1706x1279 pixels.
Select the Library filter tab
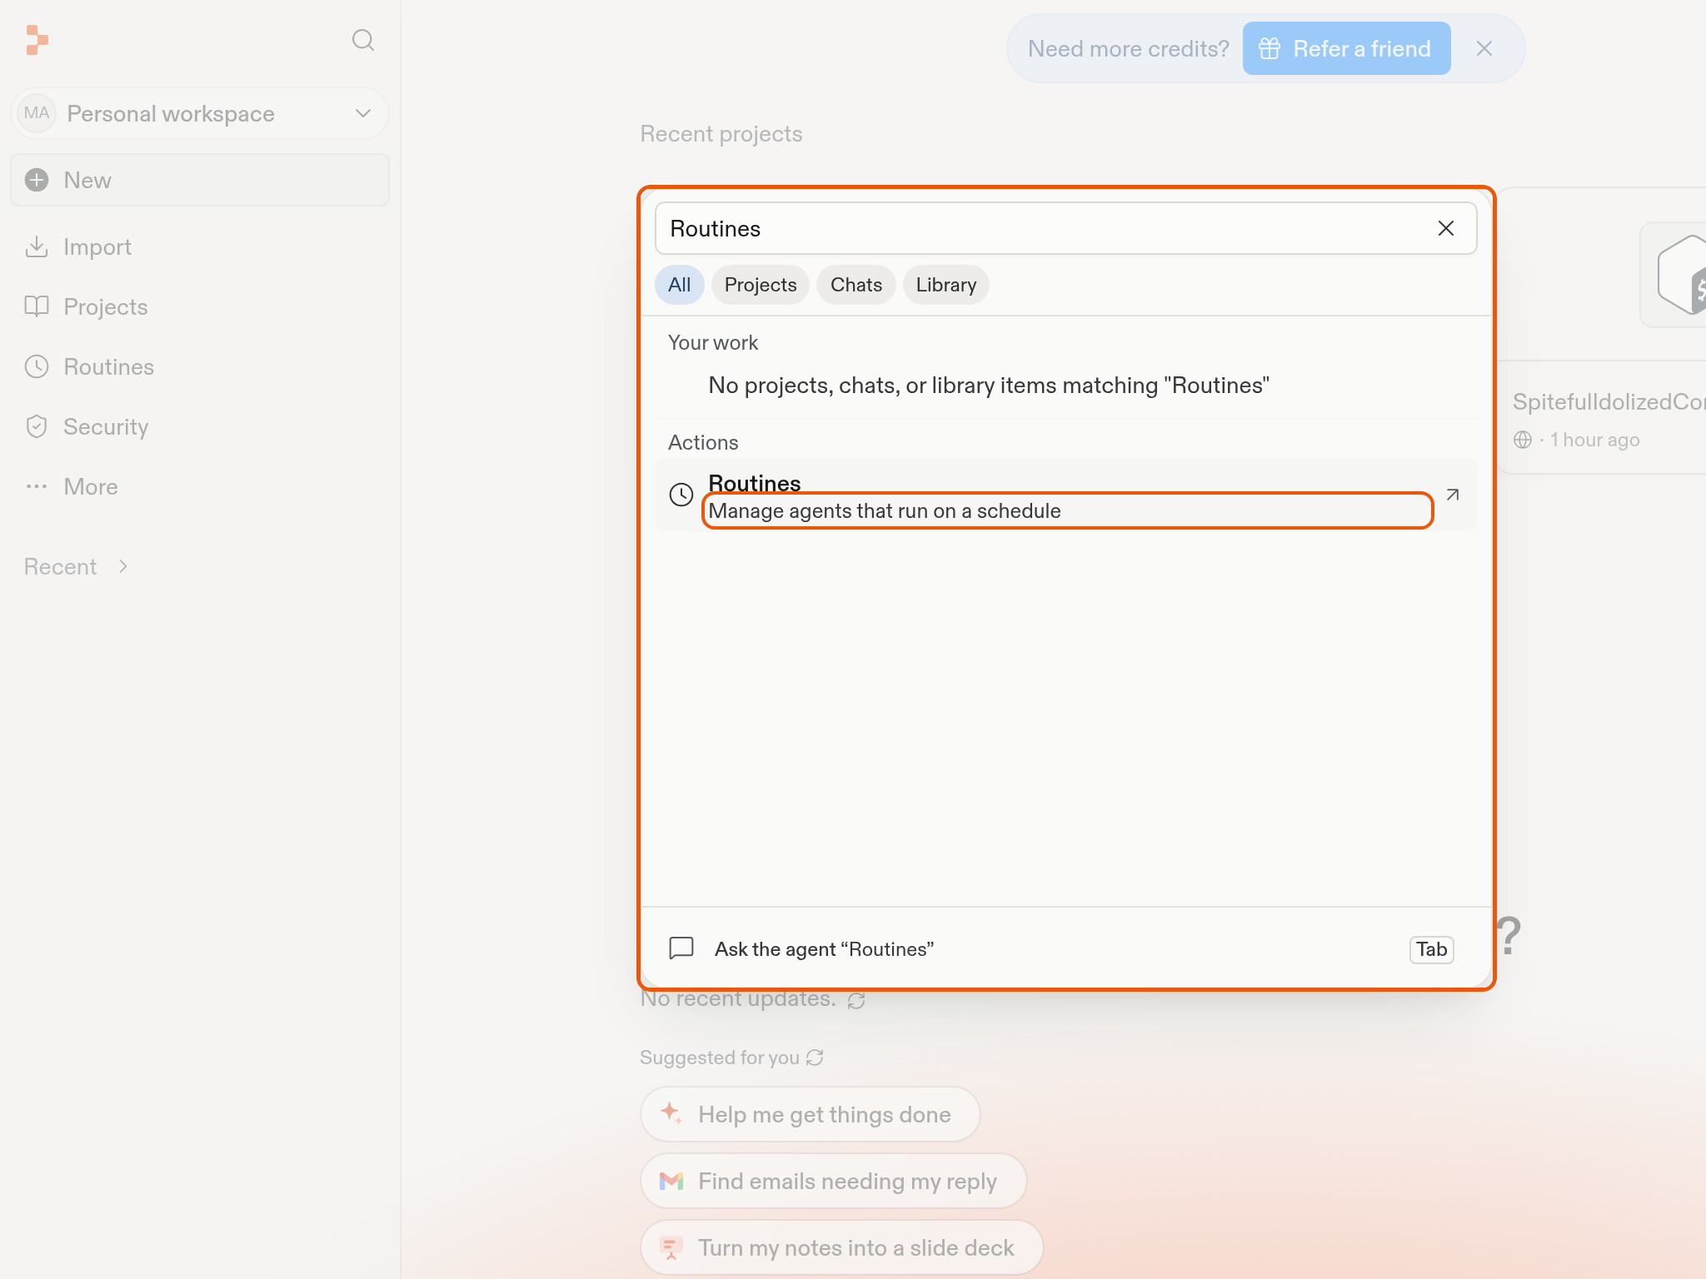click(945, 285)
